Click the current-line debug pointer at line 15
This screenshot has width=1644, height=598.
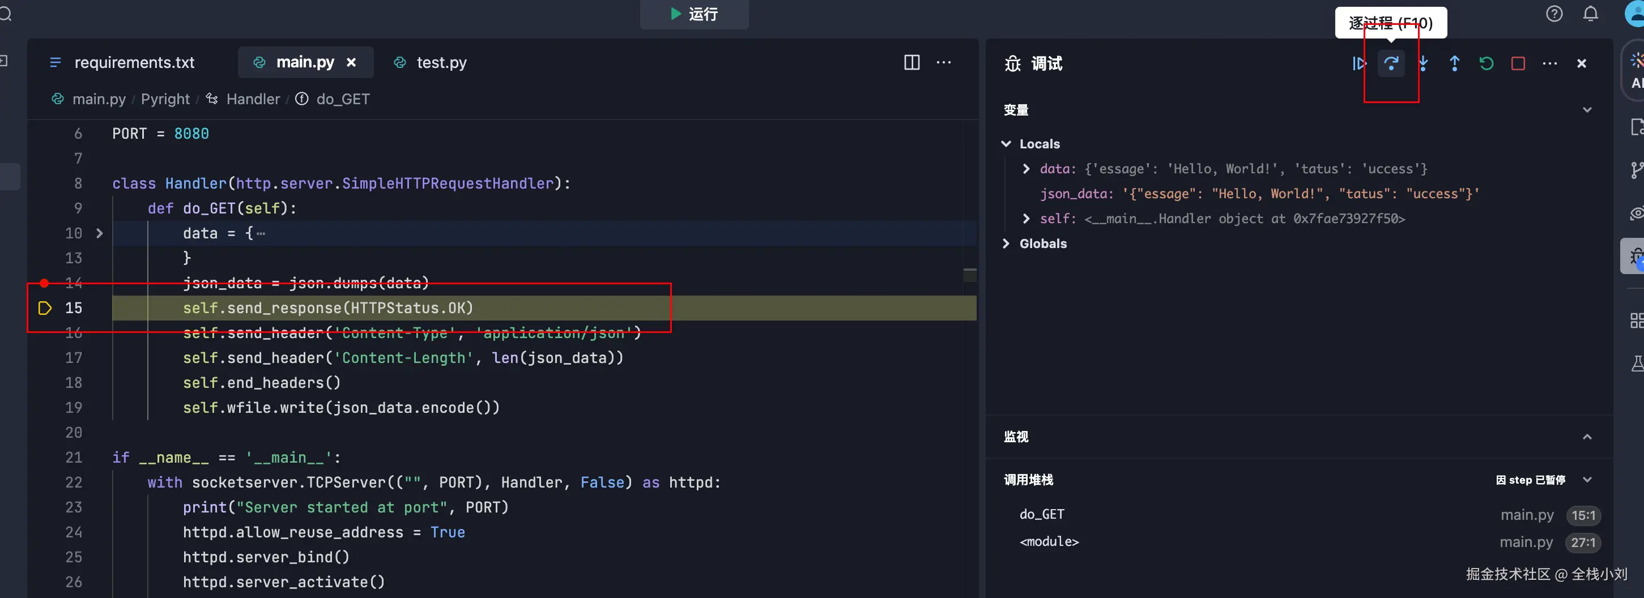coord(45,307)
